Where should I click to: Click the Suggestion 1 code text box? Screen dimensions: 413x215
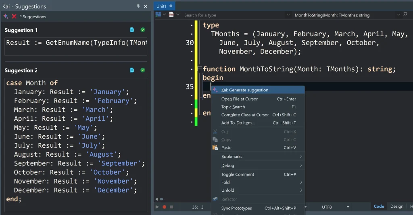coord(76,47)
